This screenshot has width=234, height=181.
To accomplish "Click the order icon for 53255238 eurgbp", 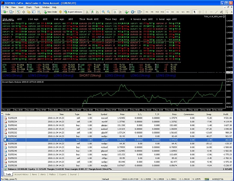I will (x=6, y=166).
